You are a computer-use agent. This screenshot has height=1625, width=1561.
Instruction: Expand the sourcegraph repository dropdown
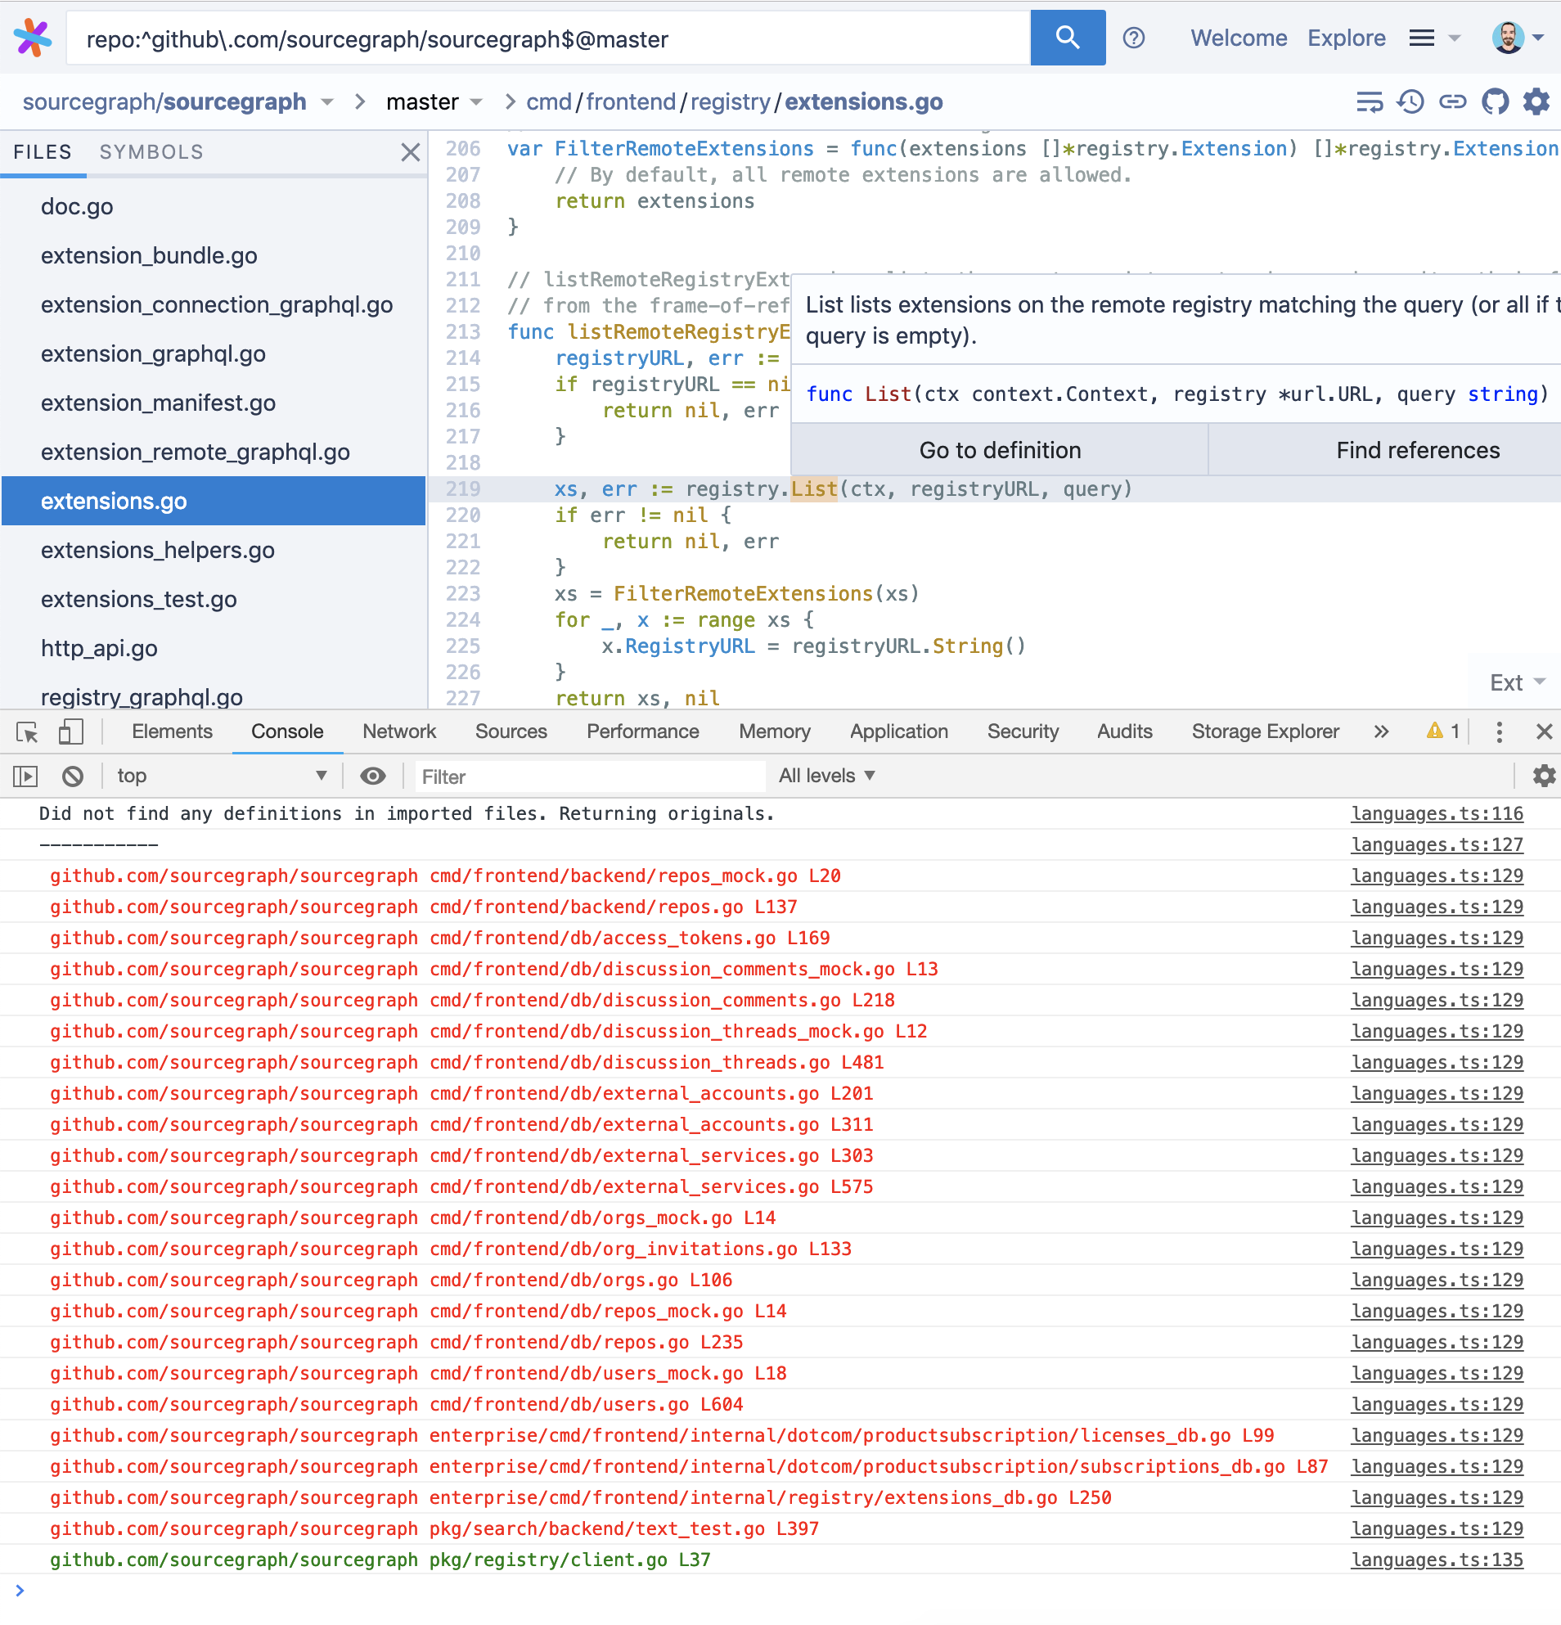tap(327, 102)
